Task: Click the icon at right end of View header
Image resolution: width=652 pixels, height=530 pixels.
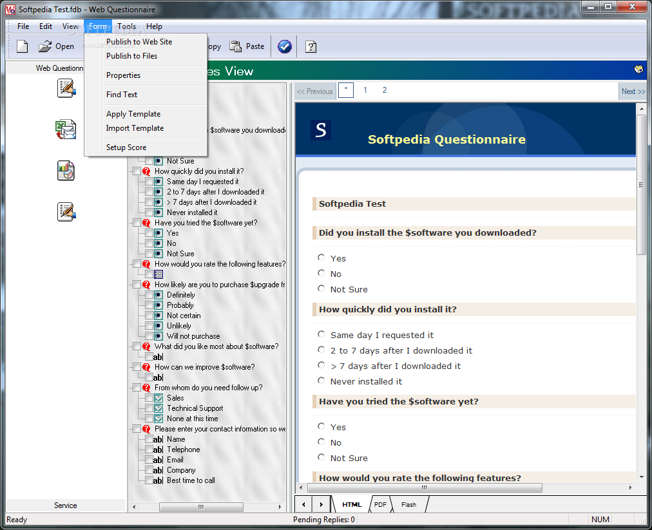Action: (638, 70)
